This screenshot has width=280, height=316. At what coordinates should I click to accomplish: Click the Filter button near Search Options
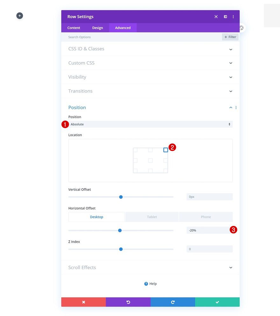click(230, 37)
